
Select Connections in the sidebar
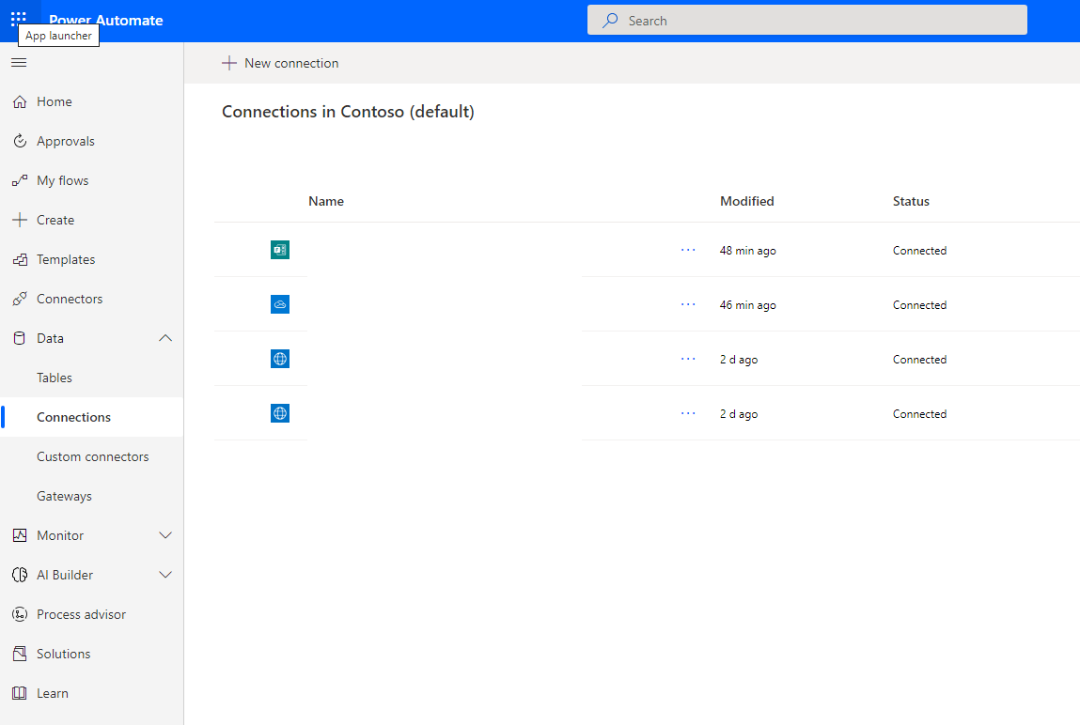click(x=91, y=417)
